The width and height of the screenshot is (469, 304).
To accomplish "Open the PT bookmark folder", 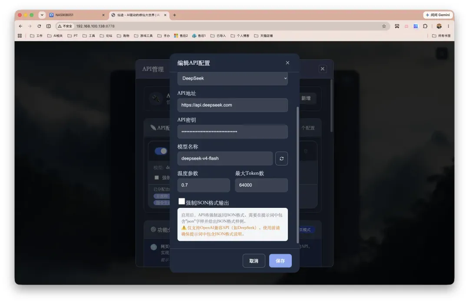I will (73, 36).
